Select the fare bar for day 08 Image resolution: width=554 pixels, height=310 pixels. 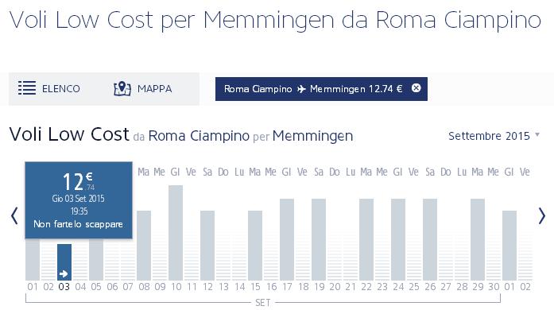point(144,246)
